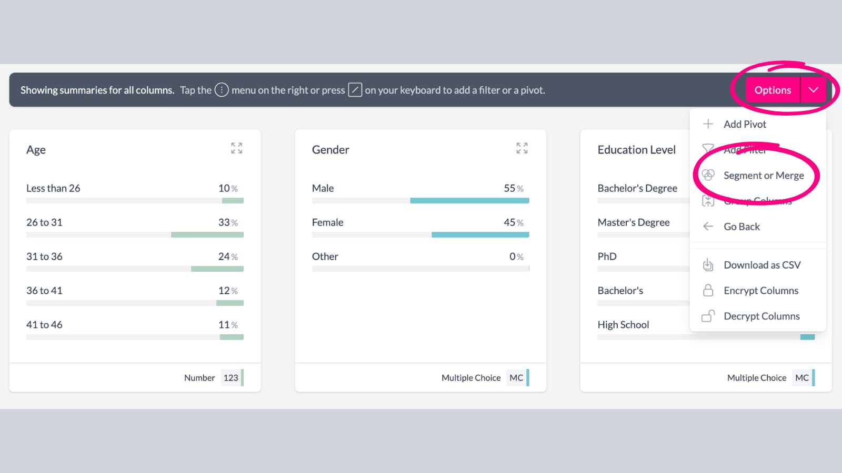This screenshot has height=473, width=842.
Task: Click the Education Level card title
Action: [636, 150]
